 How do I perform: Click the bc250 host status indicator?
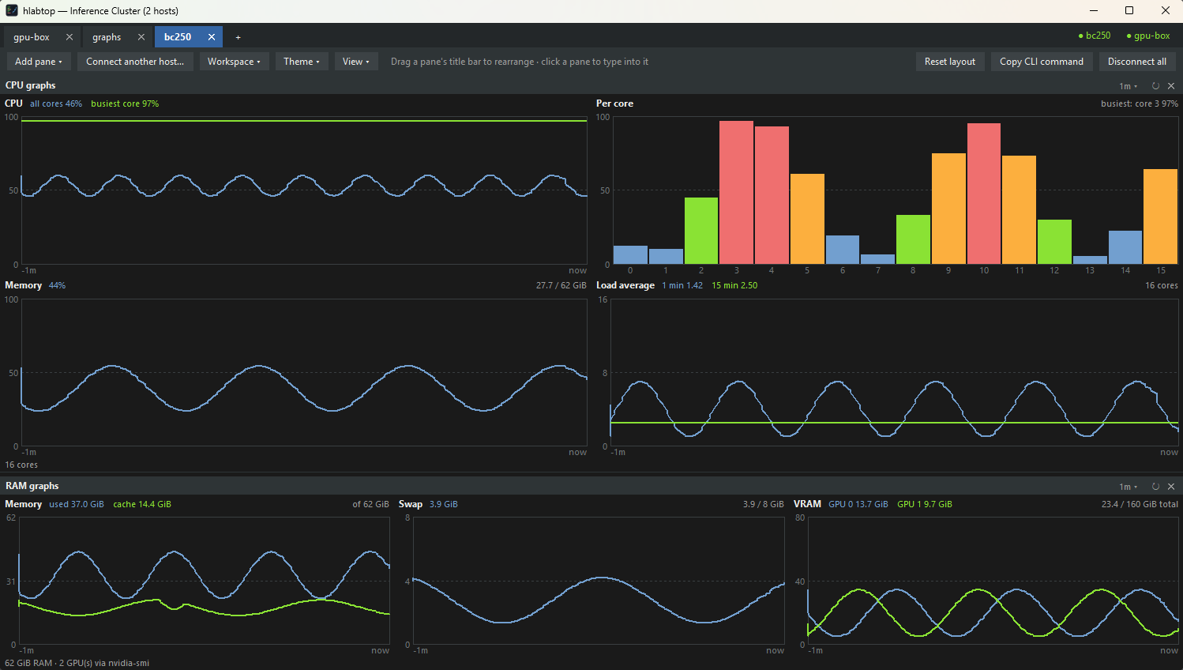coord(1095,36)
